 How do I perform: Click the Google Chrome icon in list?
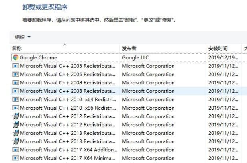click(x=16, y=57)
